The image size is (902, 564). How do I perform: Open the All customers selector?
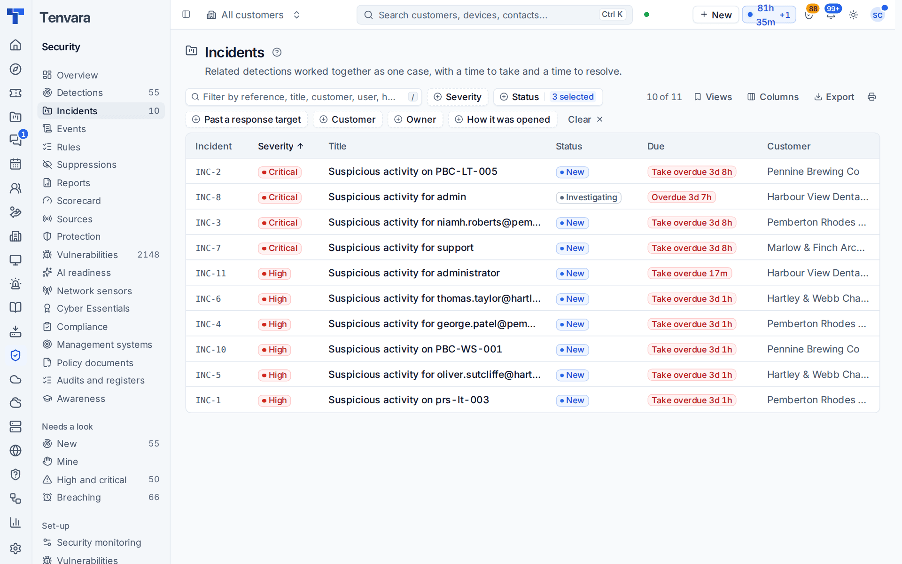click(x=254, y=15)
